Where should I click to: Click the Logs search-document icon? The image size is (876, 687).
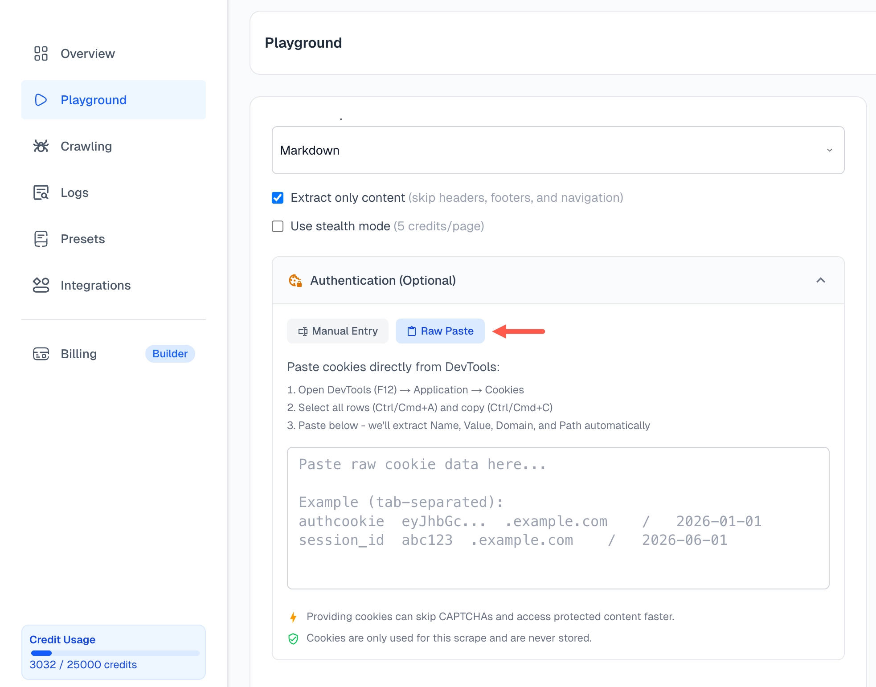41,192
